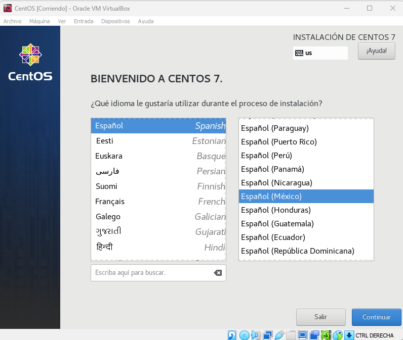
Task: Click the audio status icon
Action: tap(256, 335)
